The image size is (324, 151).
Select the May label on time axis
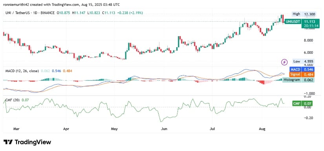click(x=114, y=129)
